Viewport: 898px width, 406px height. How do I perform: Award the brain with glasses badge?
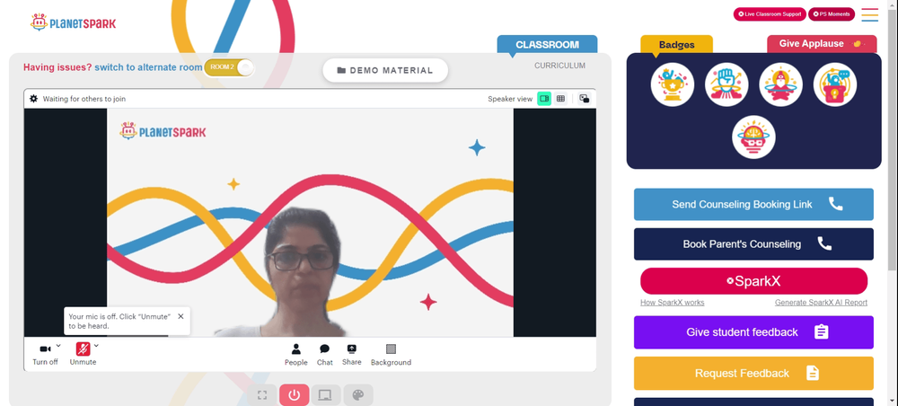pyautogui.click(x=753, y=137)
